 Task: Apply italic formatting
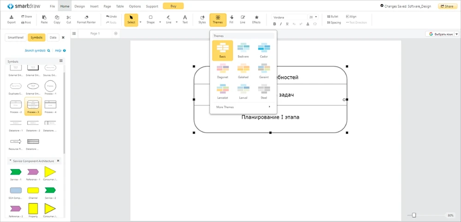[x=281, y=24]
